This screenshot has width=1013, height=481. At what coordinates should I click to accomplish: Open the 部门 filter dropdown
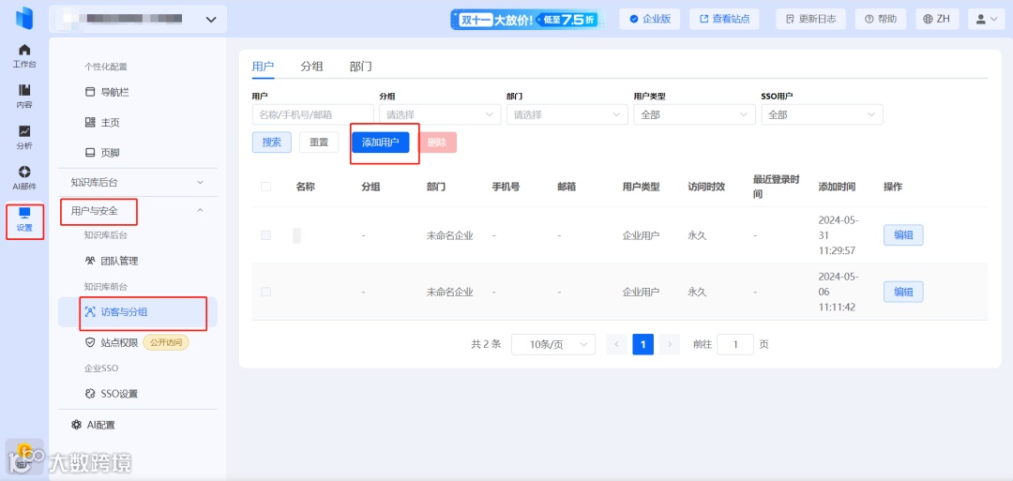[567, 114]
